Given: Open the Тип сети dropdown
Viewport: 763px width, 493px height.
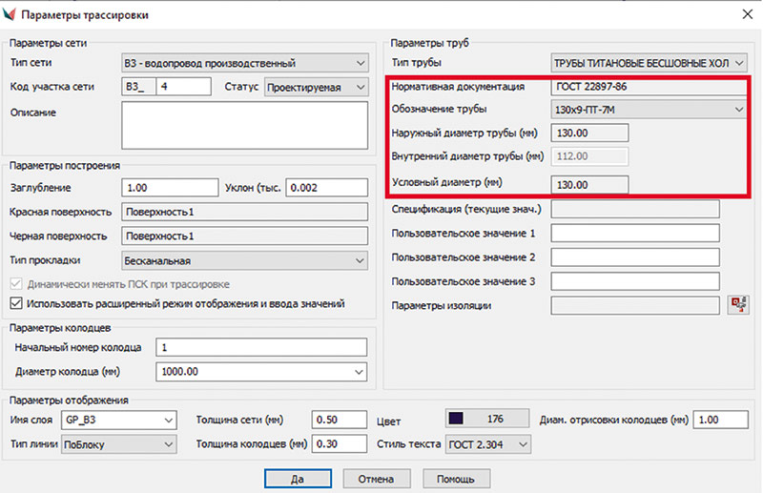Looking at the screenshot, I should 244,64.
